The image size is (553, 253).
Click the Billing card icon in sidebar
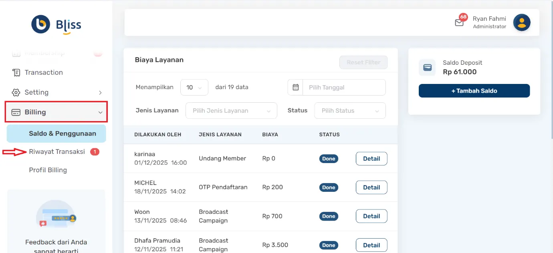pos(16,112)
